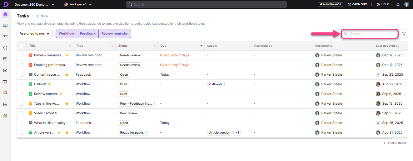Screen dimensions: 413x161
Task: Check the Enabling pdf templa... row checkbox
Action: point(22,65)
